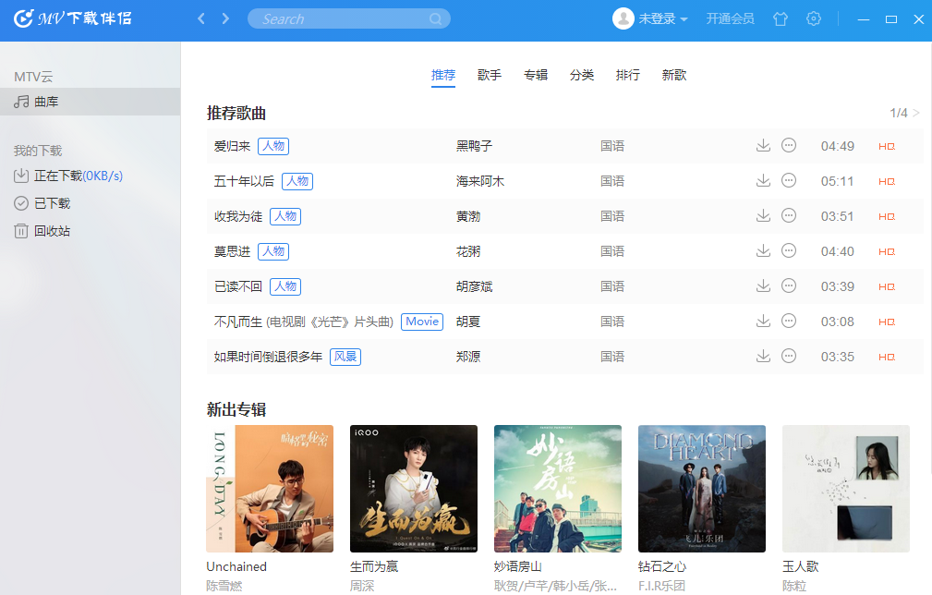Click song title 莫思进
Image resolution: width=932 pixels, height=595 pixels.
(232, 250)
